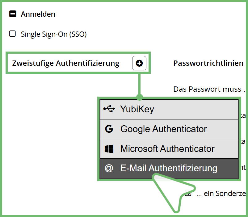Click the Das Passwort muss text
The width and height of the screenshot is (248, 217).
click(x=209, y=89)
